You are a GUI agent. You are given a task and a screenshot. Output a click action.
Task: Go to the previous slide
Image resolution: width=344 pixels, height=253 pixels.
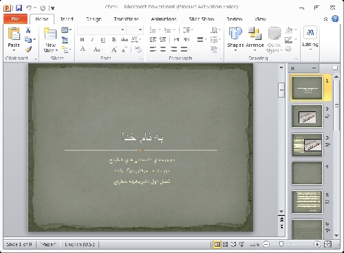point(281,220)
